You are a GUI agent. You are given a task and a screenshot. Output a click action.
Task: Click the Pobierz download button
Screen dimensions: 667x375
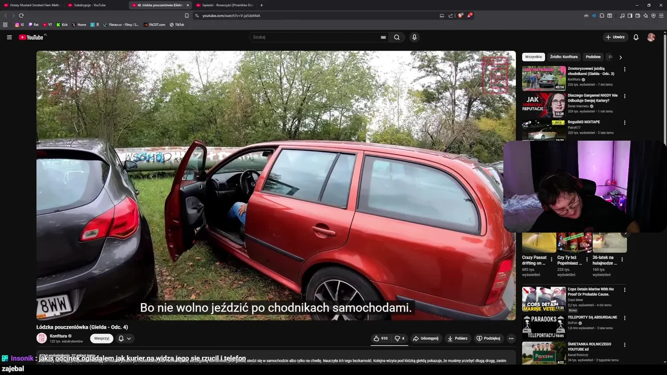(458, 339)
